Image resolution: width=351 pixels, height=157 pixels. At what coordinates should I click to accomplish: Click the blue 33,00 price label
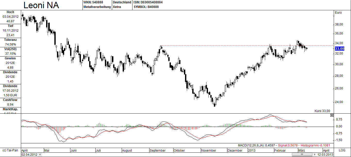[339, 49]
